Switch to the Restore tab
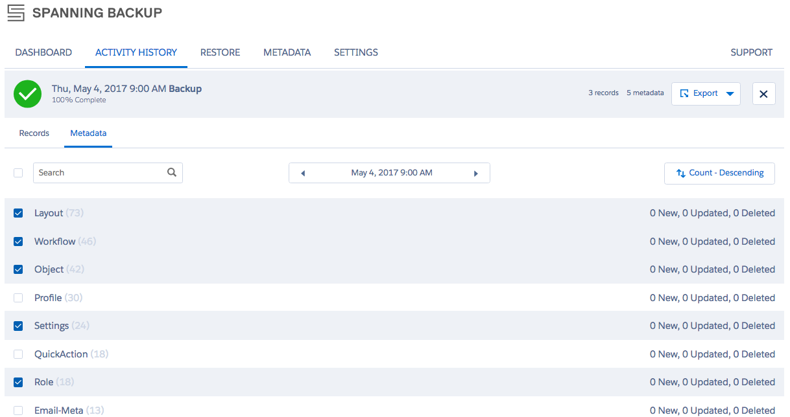This screenshot has width=790, height=417. pyautogui.click(x=220, y=52)
